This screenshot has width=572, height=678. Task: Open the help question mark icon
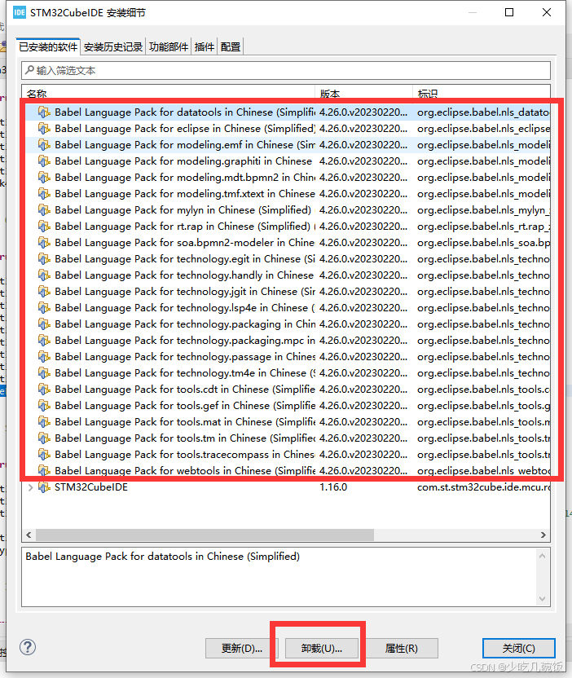(x=28, y=647)
